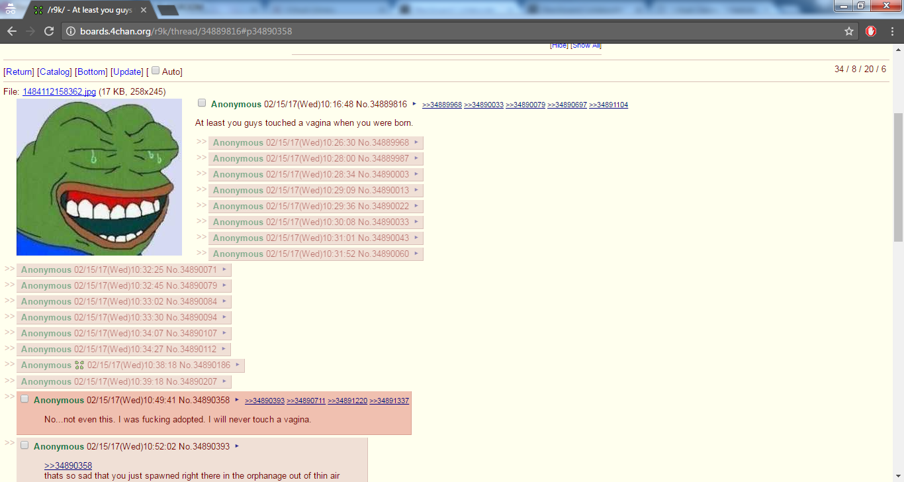Click the hidden post stub No.34890207

(124, 381)
